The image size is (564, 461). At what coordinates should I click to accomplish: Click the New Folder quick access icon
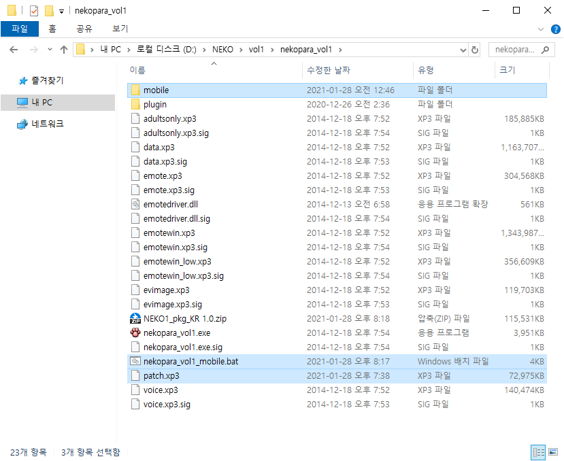pos(49,11)
